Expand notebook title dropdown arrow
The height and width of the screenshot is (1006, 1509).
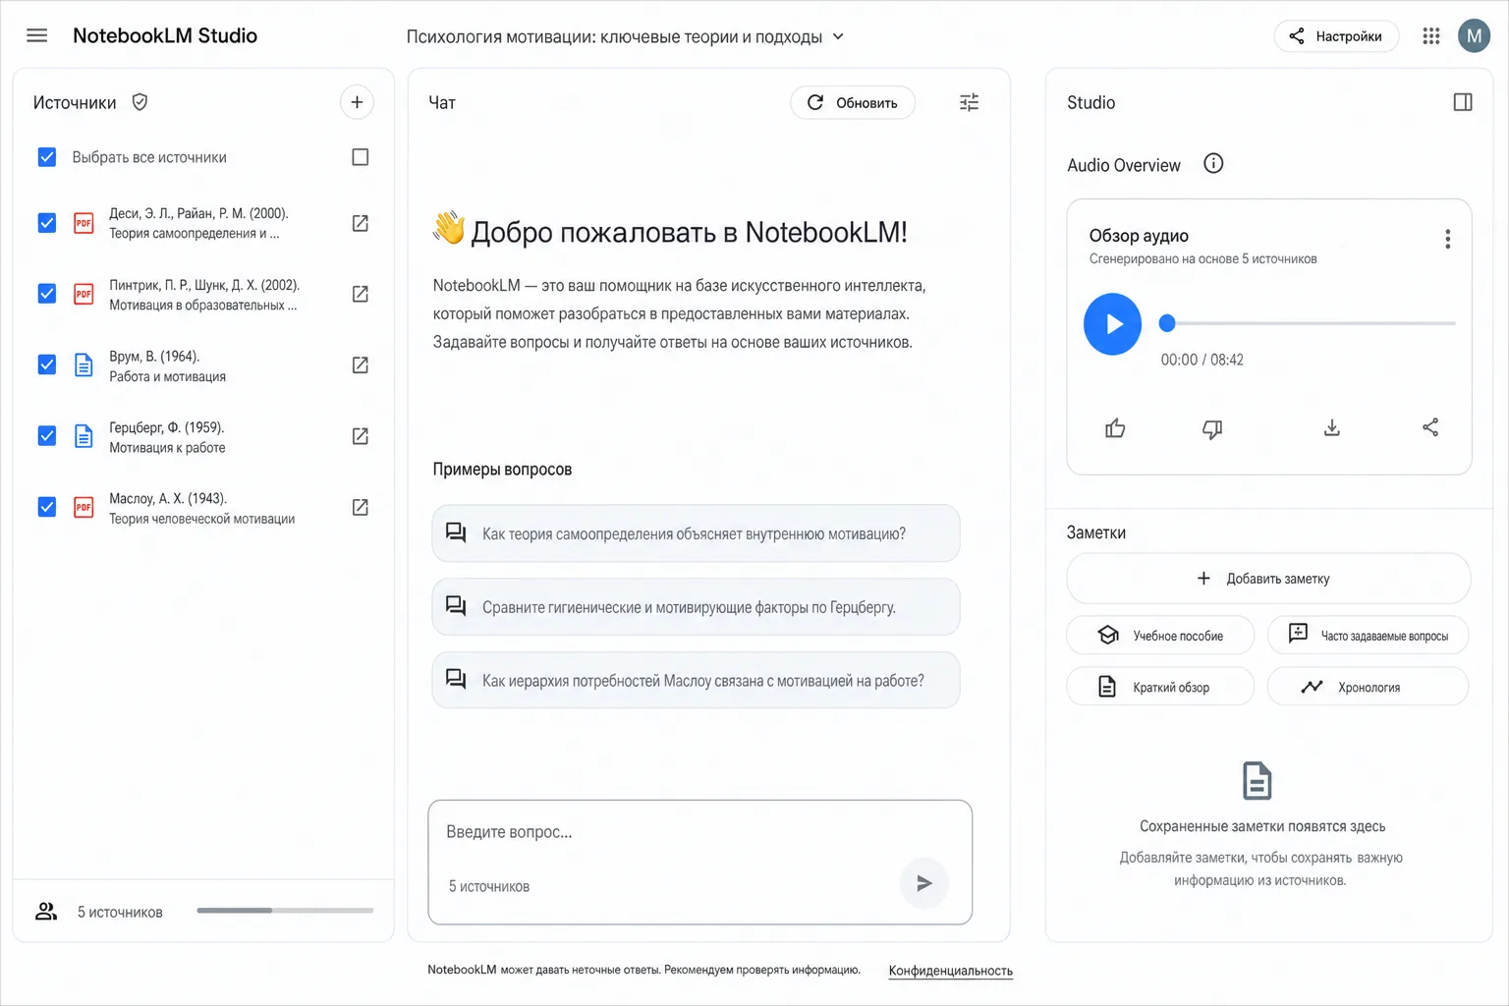pos(838,36)
